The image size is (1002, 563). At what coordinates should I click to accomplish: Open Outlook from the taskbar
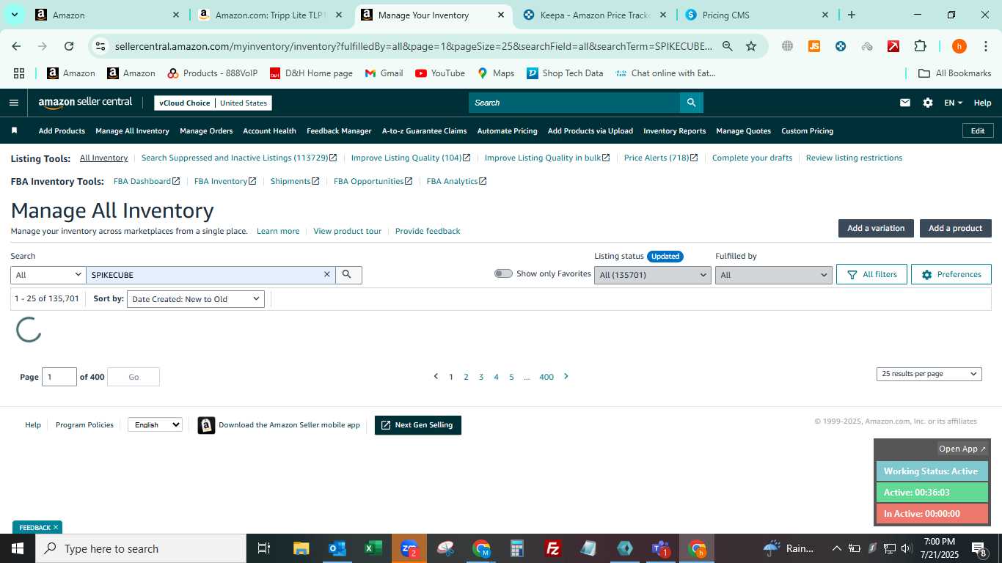337,548
